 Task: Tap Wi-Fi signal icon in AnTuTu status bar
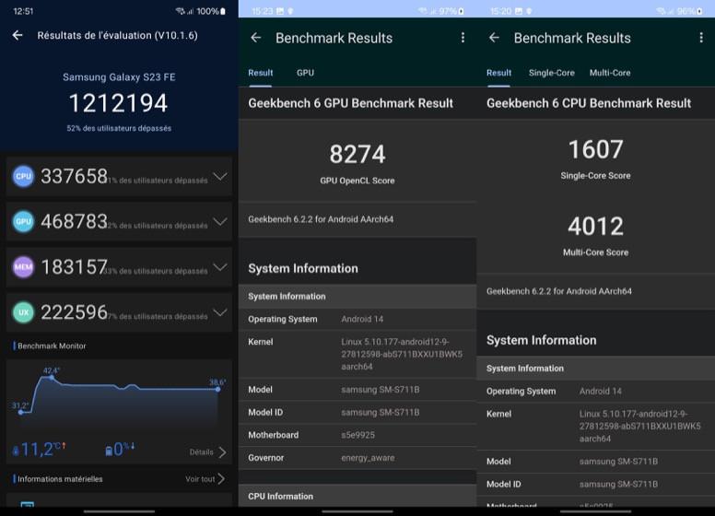181,11
